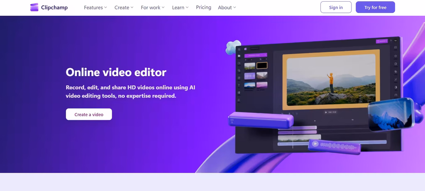Click the Try for free button

click(375, 7)
